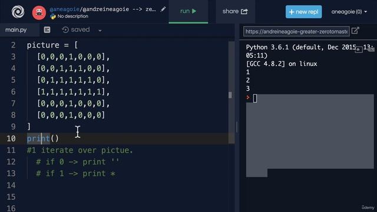Click console output line '2'
377x212 pixels.
pyautogui.click(x=248, y=80)
